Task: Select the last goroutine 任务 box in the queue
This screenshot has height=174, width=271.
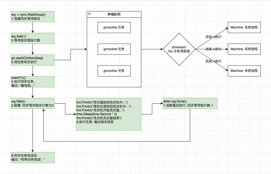Action: pos(114,71)
